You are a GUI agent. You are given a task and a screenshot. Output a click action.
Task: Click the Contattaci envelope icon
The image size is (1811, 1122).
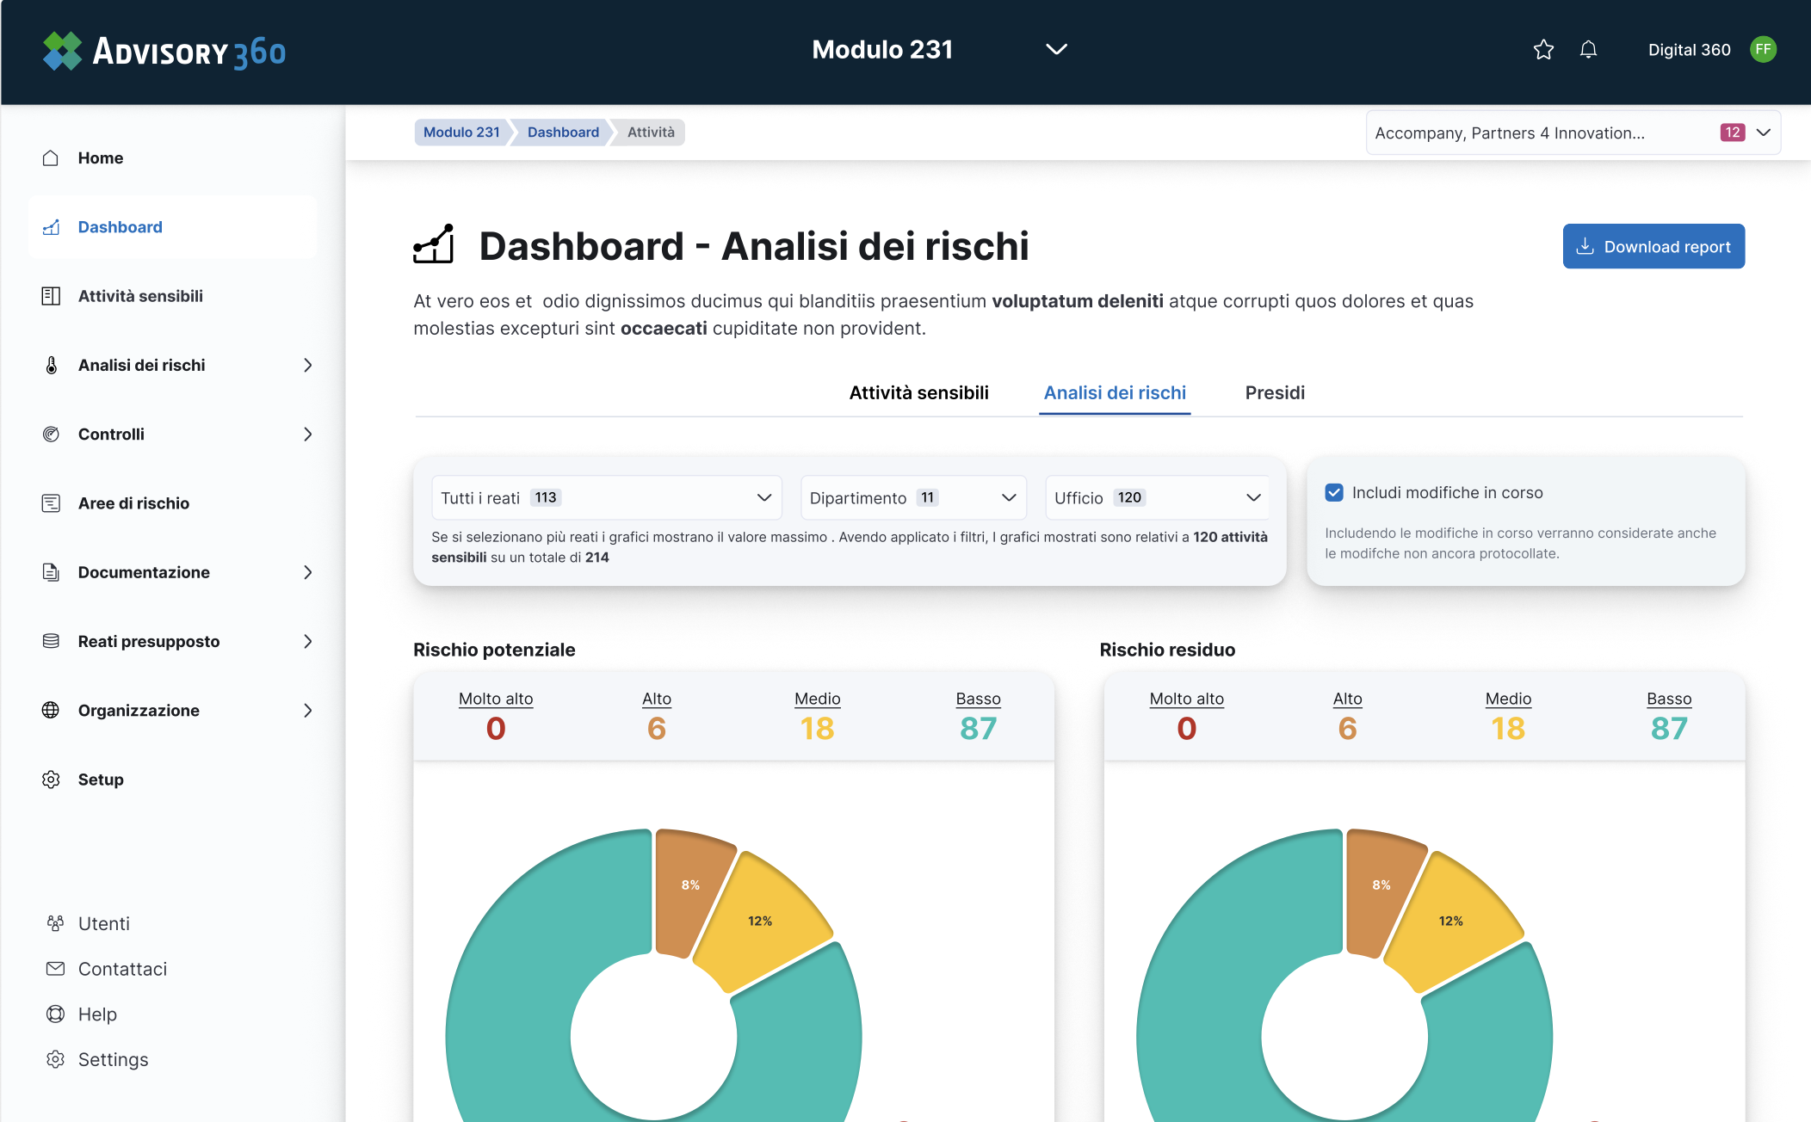pyautogui.click(x=56, y=969)
